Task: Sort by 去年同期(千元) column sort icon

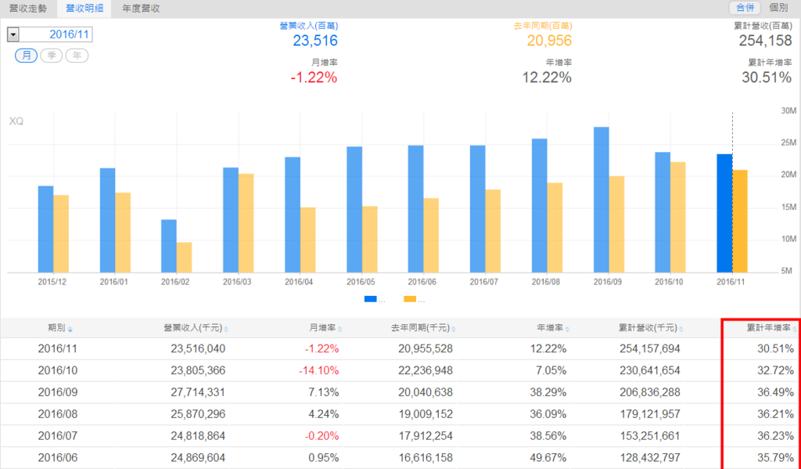Action: [454, 329]
